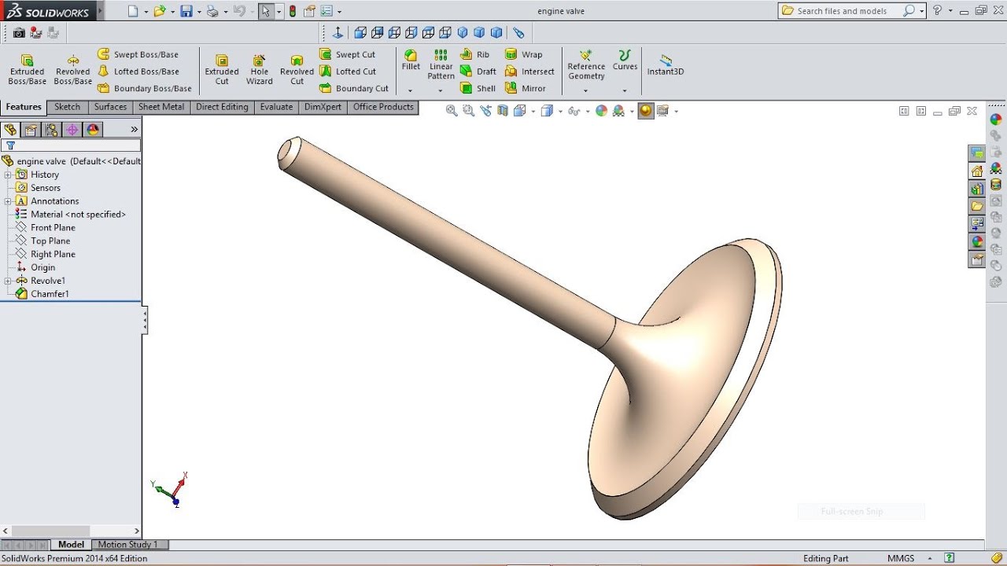Image resolution: width=1007 pixels, height=566 pixels.
Task: Choose Lofted Boss/Base feature
Action: pyautogui.click(x=138, y=72)
